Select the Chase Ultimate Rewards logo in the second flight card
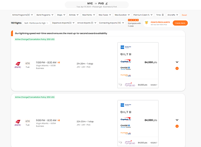The height and width of the screenshot is (147, 201). pyautogui.click(x=126, y=126)
